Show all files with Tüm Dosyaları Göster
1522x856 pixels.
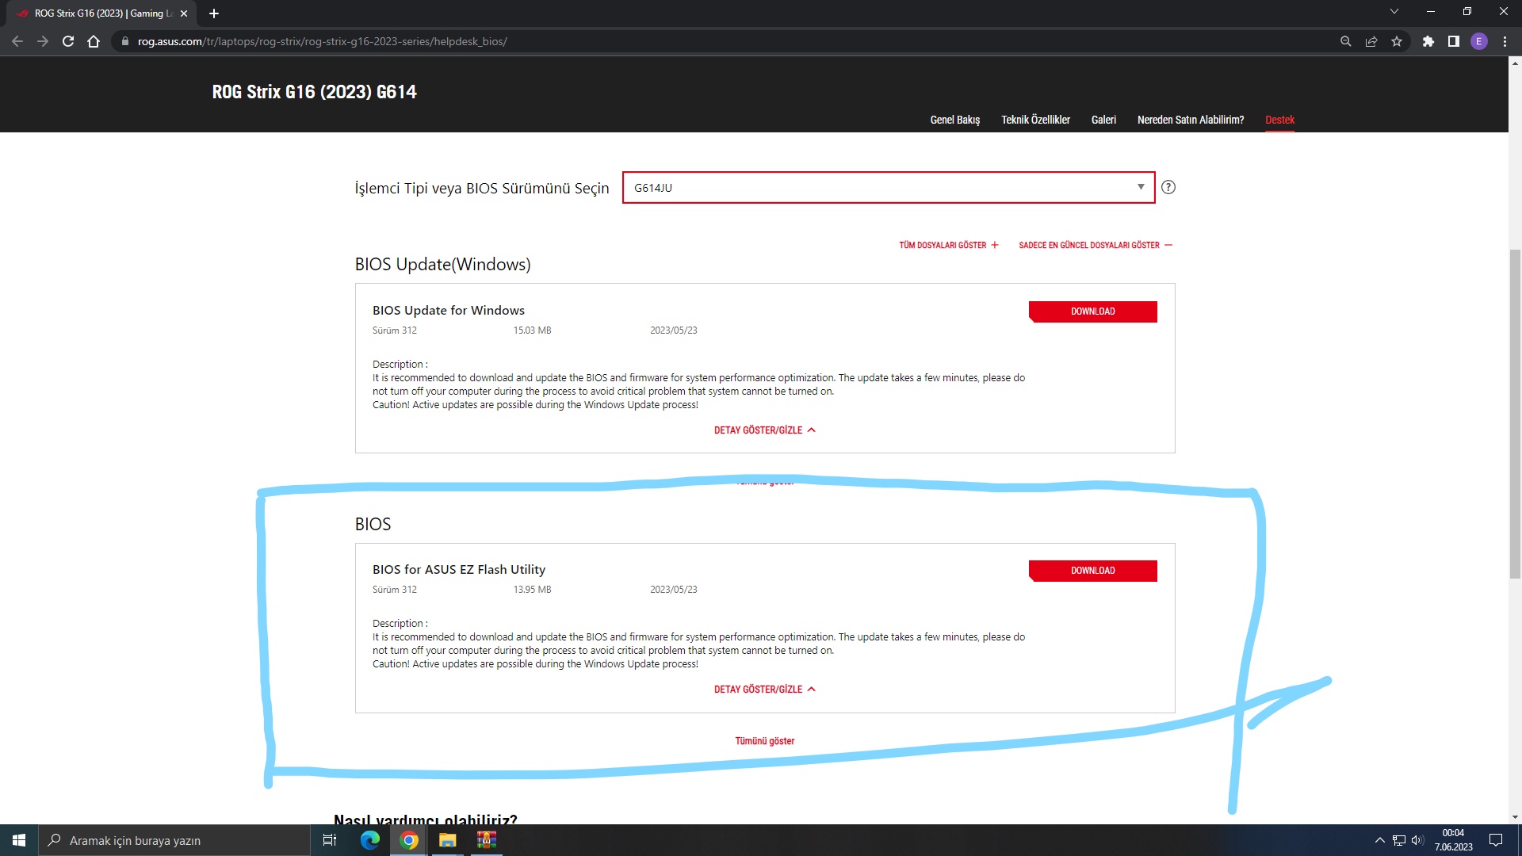[x=948, y=245]
